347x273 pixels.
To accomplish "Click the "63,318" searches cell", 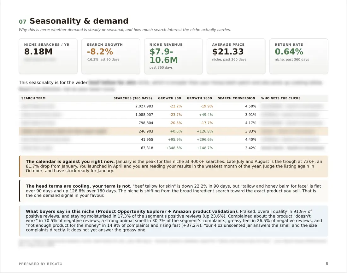I will [147, 148].
